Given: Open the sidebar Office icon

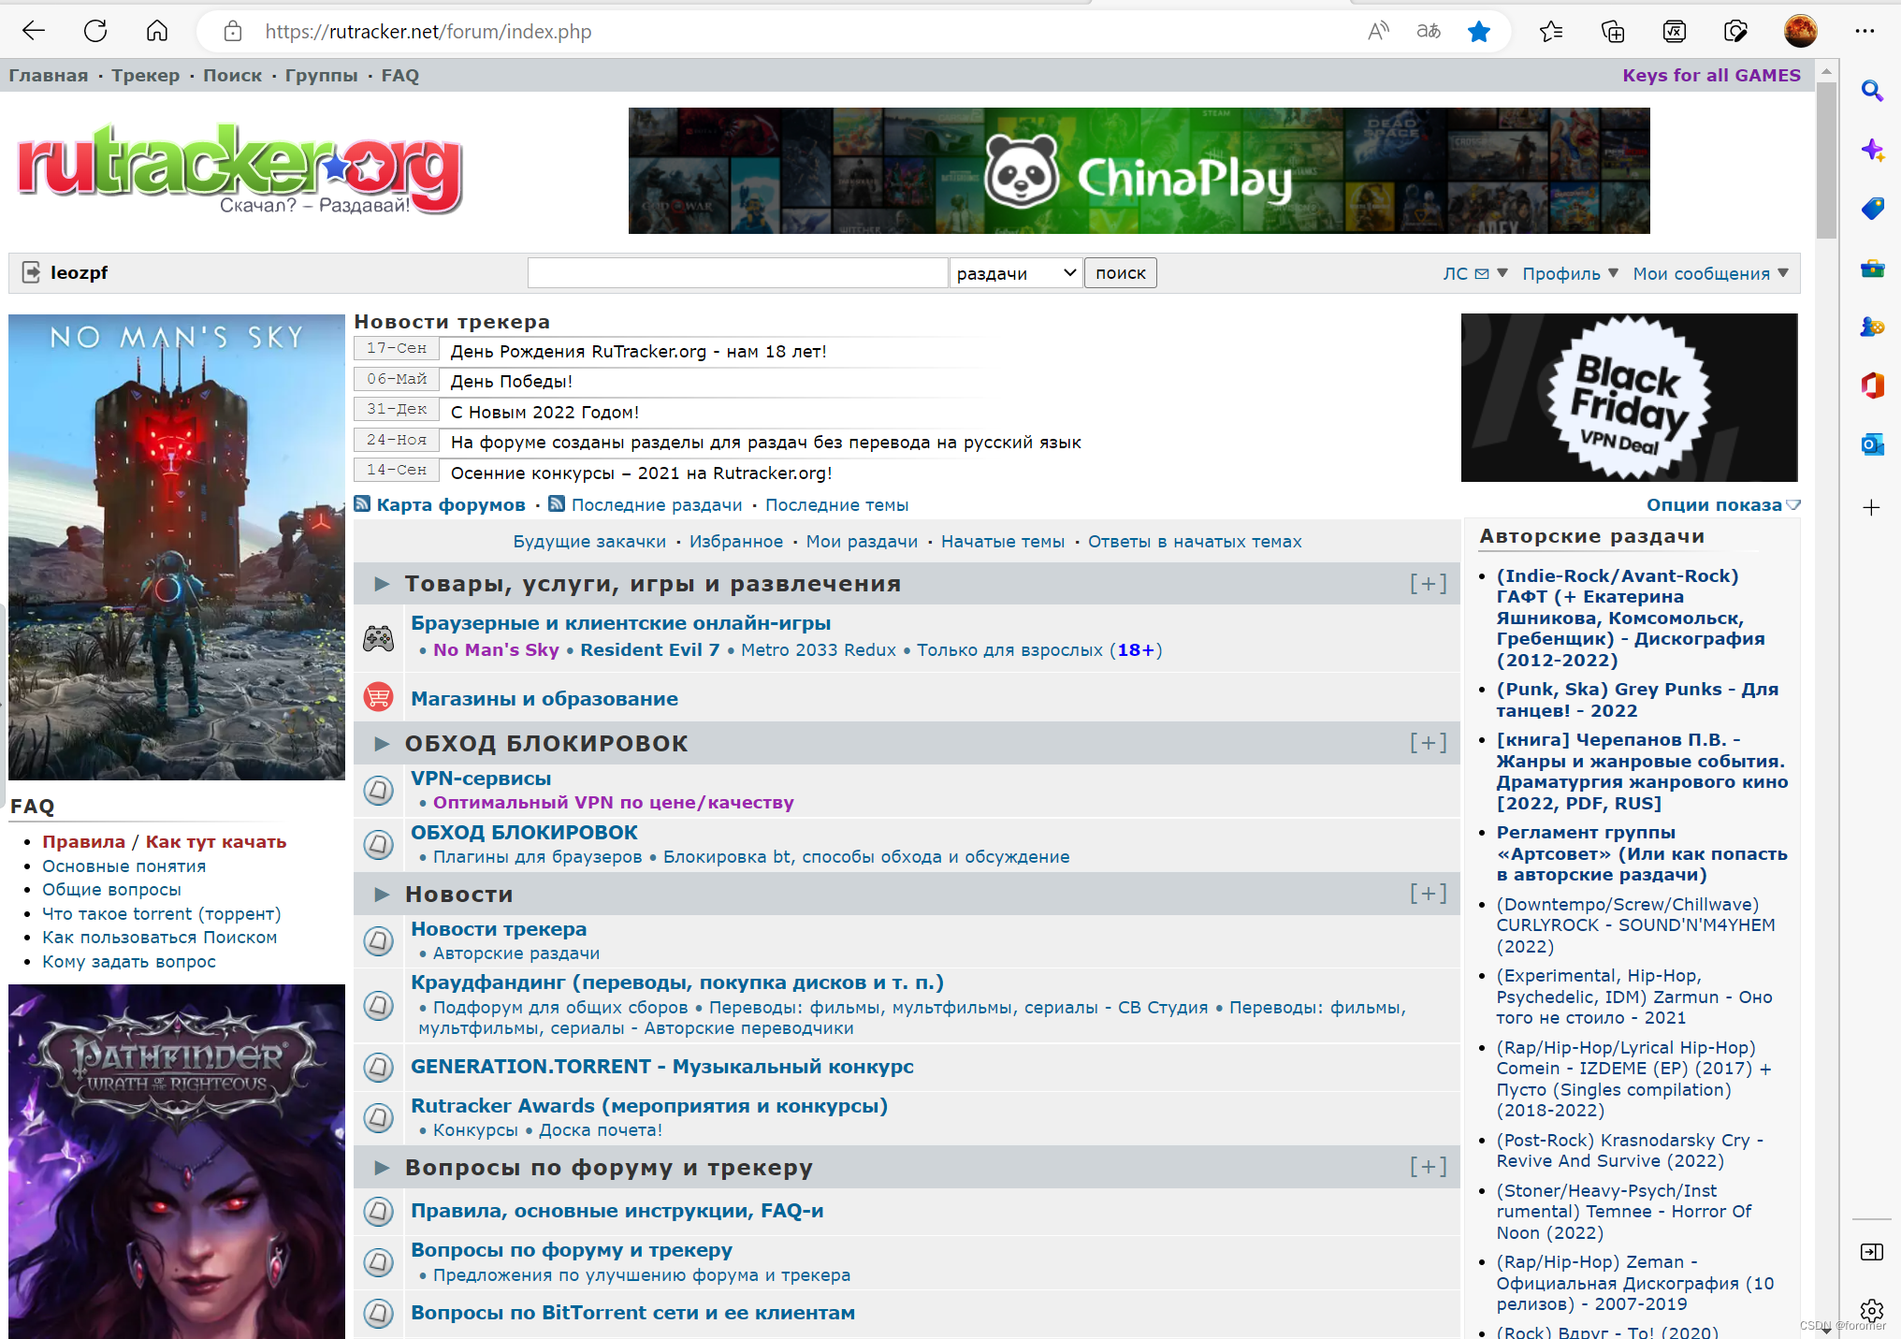Looking at the screenshot, I should point(1872,386).
